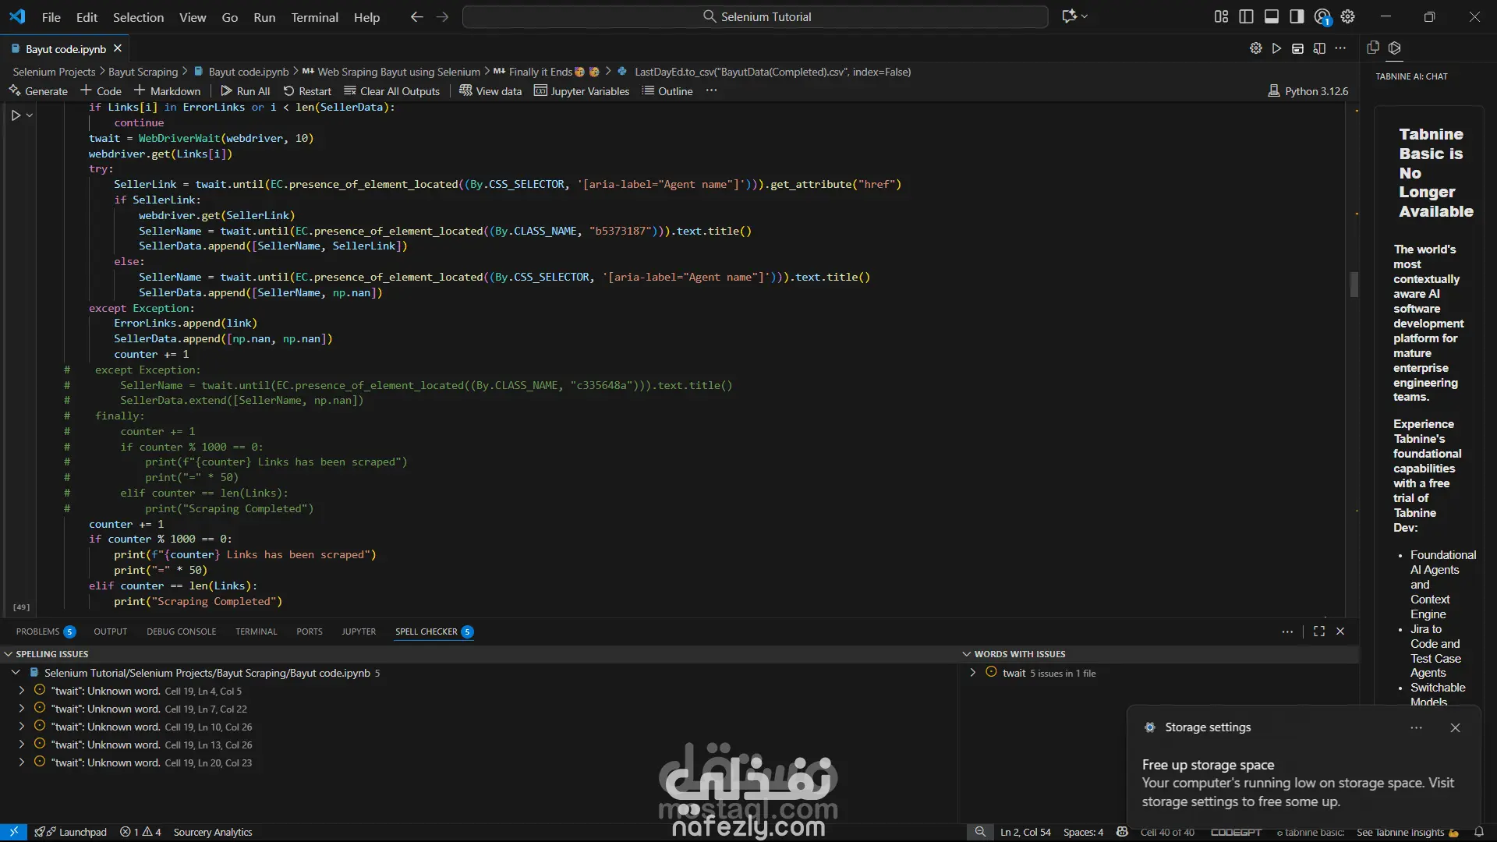Toggle the secondary side bar
Image resolution: width=1497 pixels, height=842 pixels.
pyautogui.click(x=1297, y=16)
